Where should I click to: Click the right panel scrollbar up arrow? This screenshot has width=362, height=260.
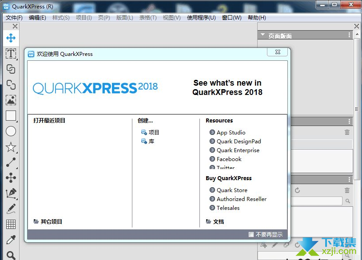(x=357, y=34)
